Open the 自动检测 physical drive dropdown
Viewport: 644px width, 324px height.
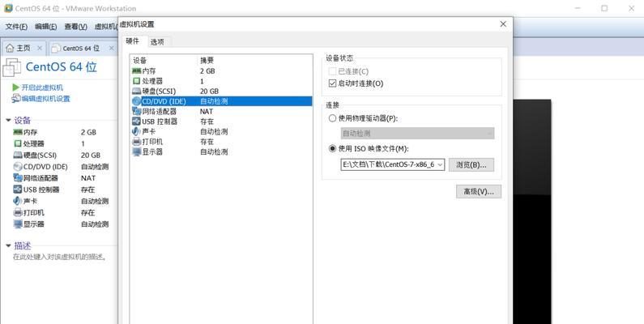417,134
